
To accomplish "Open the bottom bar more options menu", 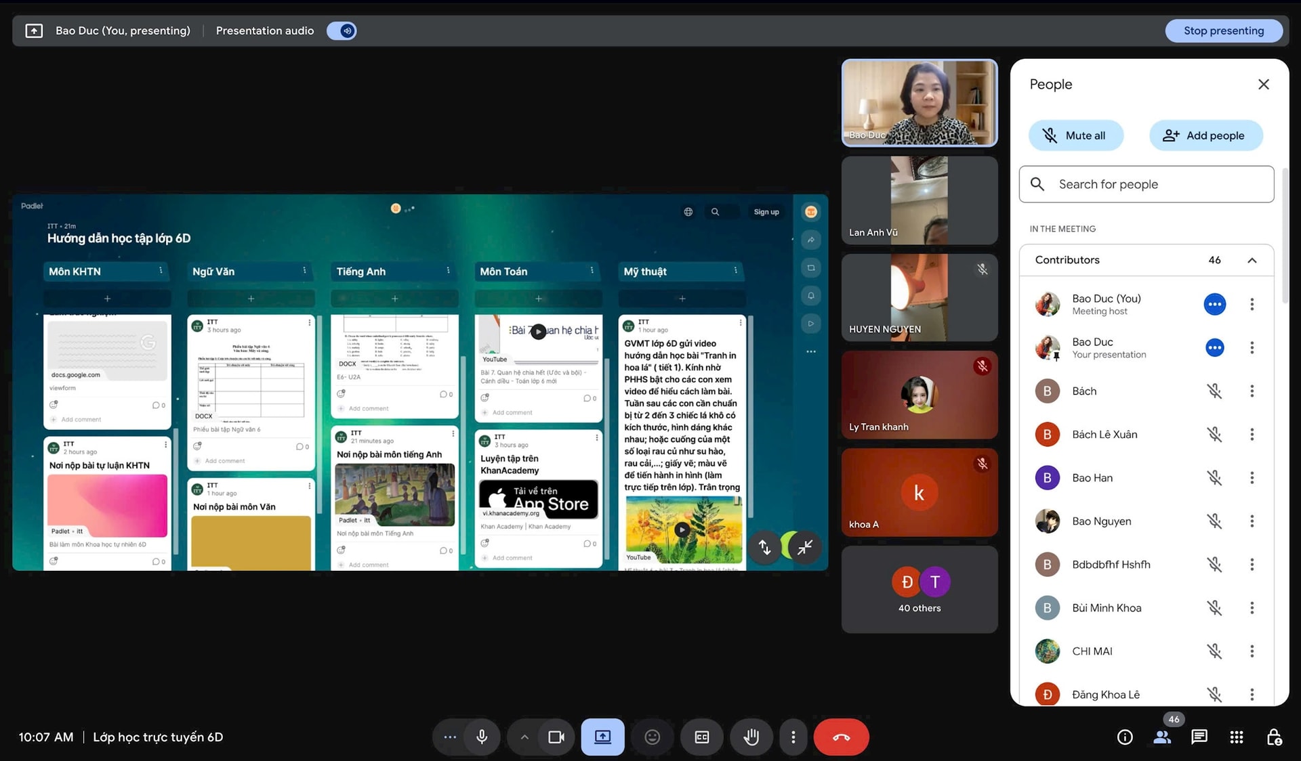I will [x=793, y=737].
